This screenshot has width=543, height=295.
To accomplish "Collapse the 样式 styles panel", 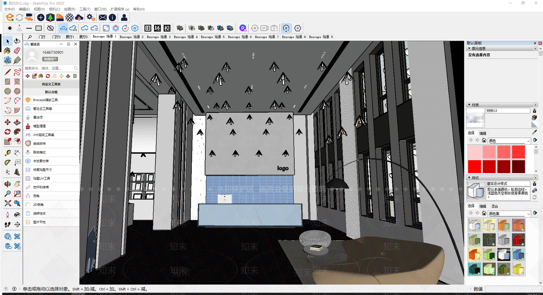I will click(469, 178).
